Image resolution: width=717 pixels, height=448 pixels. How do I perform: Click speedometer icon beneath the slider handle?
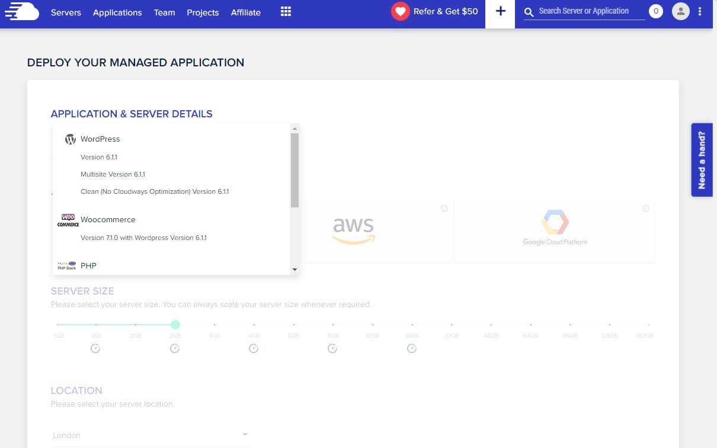pyautogui.click(x=175, y=348)
